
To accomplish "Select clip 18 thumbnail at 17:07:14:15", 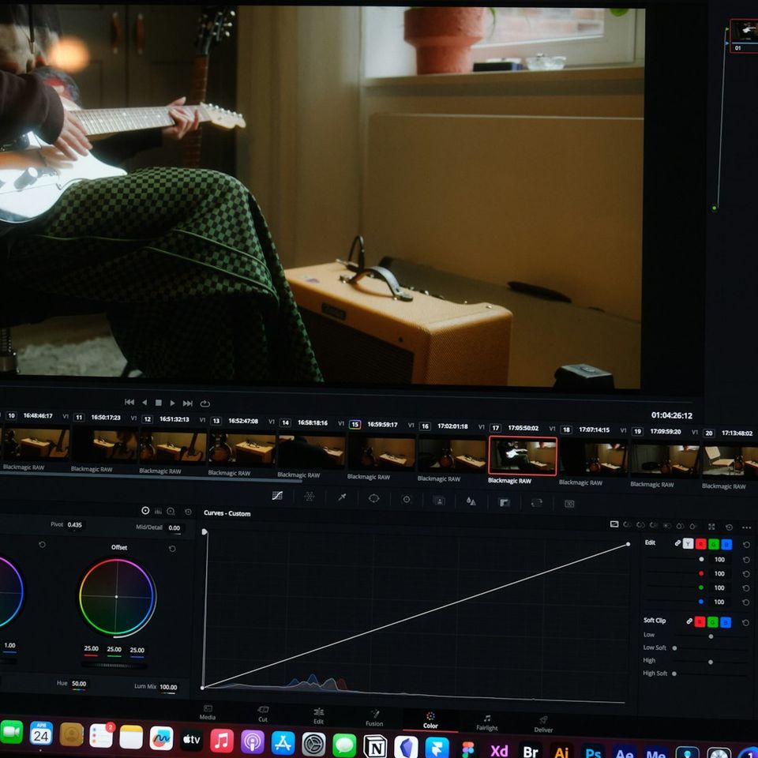I will [593, 457].
